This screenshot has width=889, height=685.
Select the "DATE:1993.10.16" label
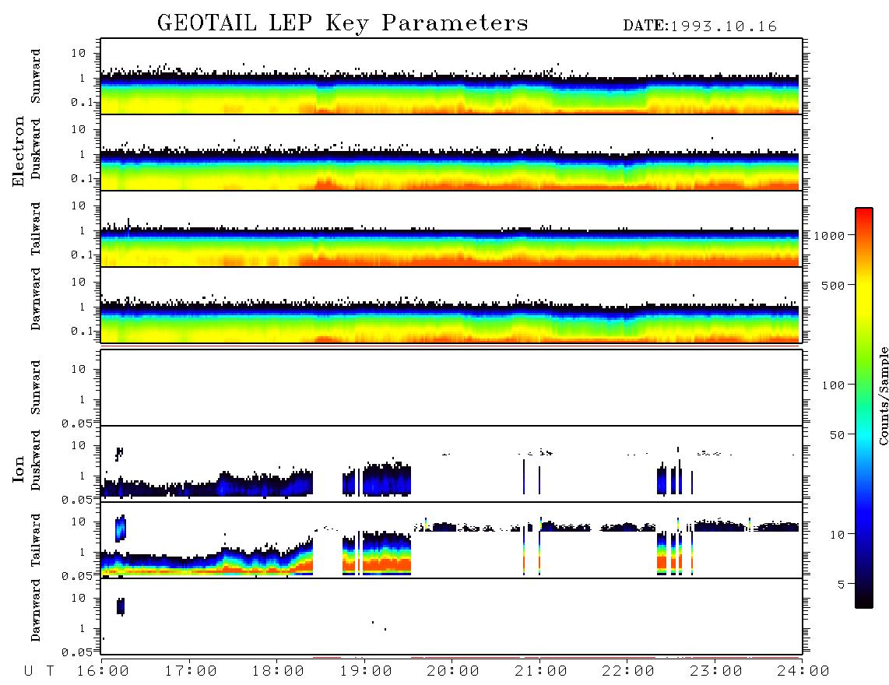click(x=700, y=26)
